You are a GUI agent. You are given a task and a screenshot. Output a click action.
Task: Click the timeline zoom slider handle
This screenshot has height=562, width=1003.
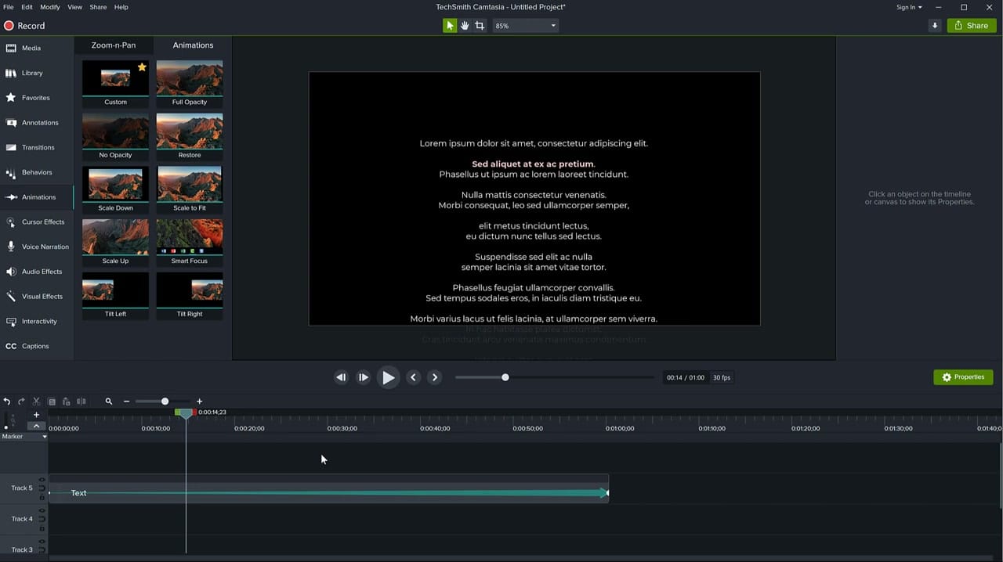pyautogui.click(x=165, y=401)
